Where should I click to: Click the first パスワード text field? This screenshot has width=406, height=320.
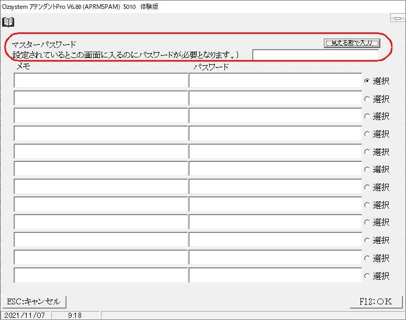tap(275, 81)
